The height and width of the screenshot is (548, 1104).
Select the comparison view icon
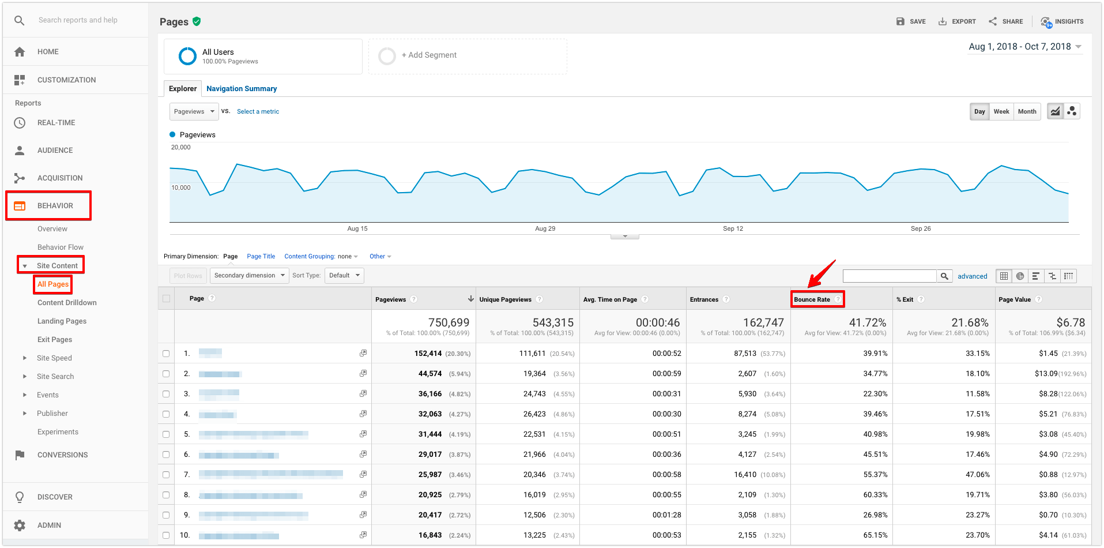(x=1052, y=276)
